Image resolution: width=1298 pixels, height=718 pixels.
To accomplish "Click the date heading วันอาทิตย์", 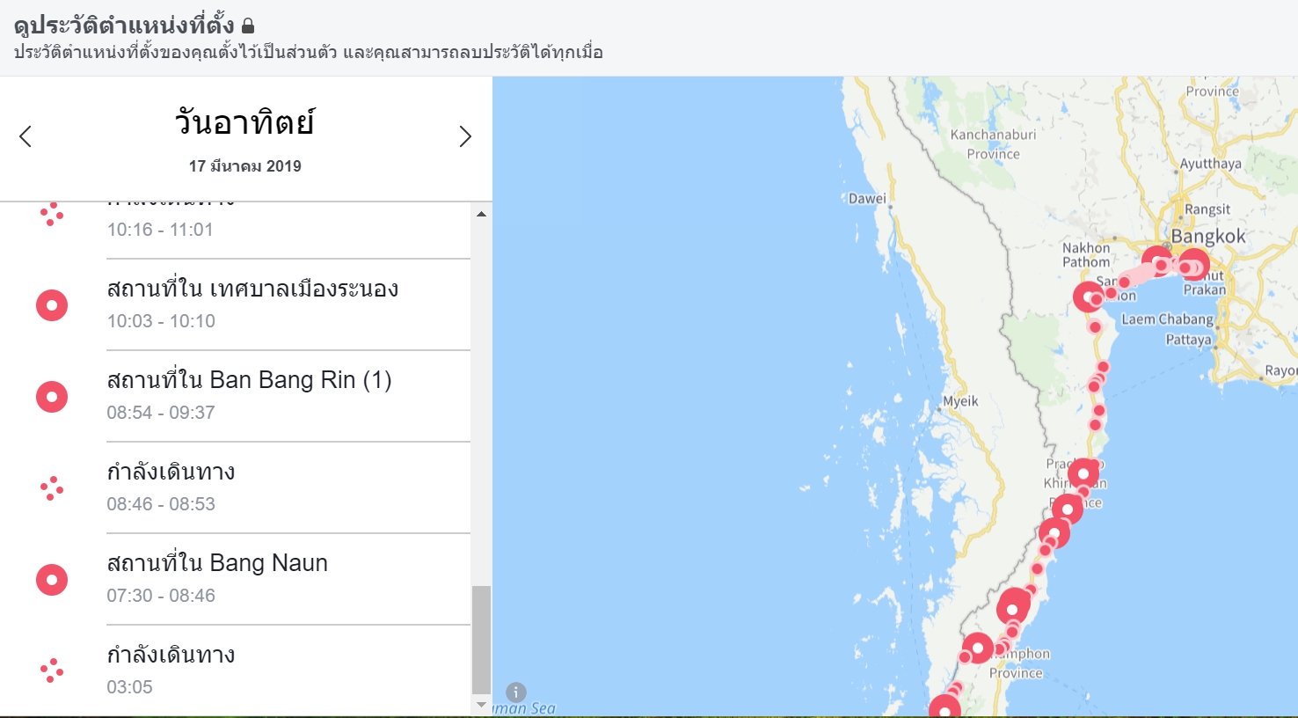I will 244,122.
